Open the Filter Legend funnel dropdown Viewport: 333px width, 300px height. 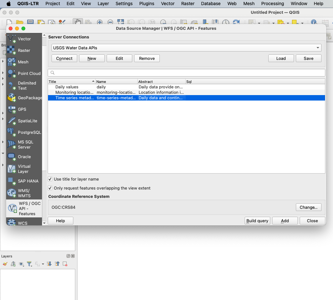click(29, 264)
